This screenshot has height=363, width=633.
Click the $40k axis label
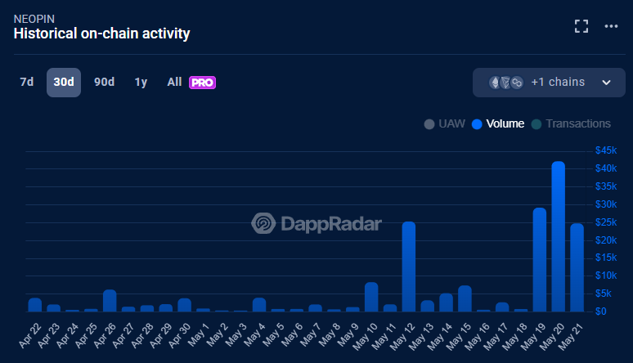pyautogui.click(x=606, y=168)
